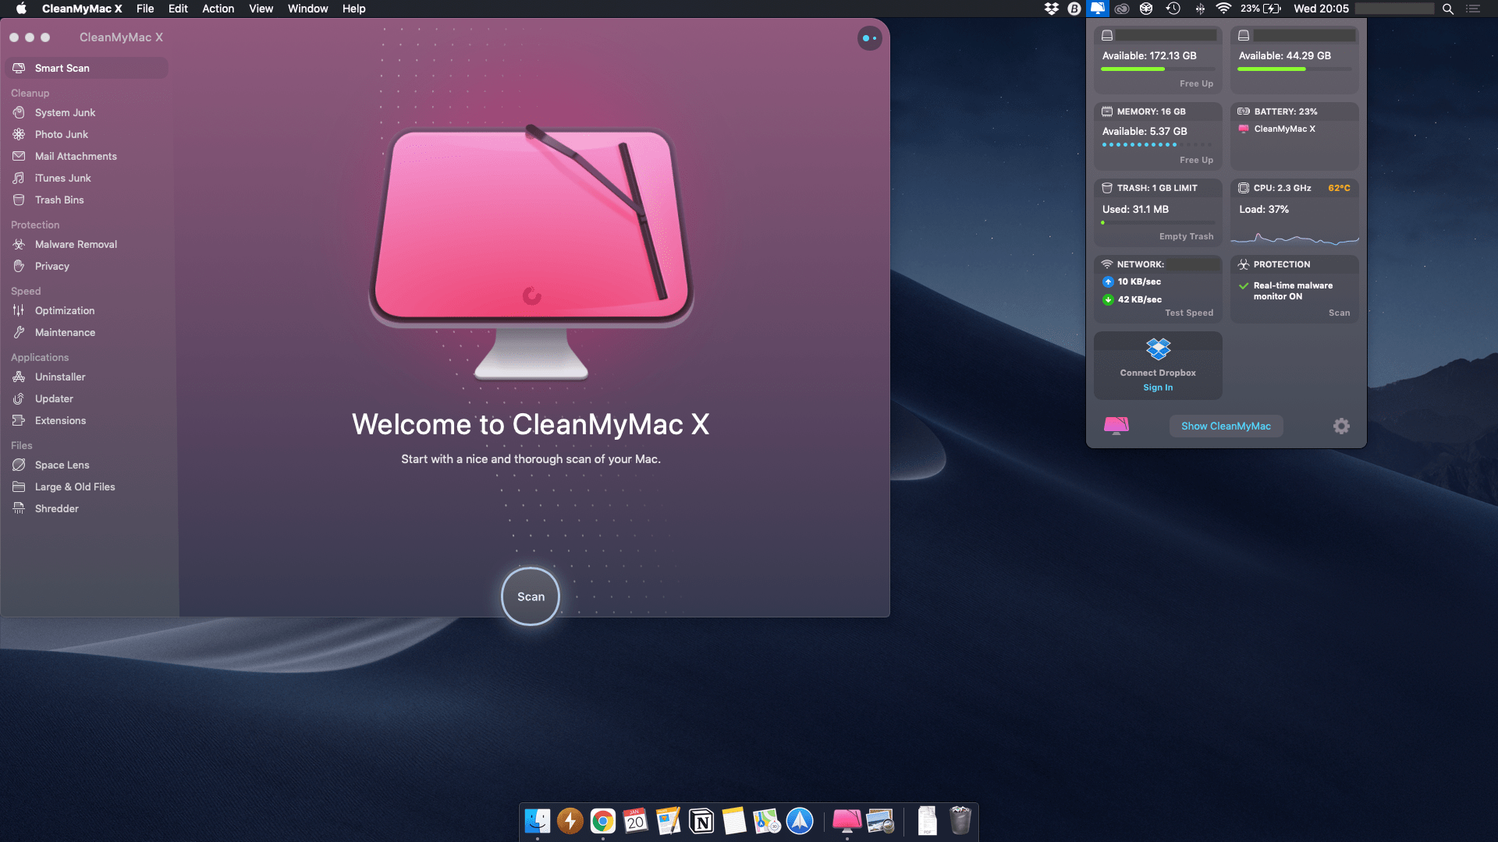
Task: Click Free Up under Memory
Action: [x=1196, y=160]
